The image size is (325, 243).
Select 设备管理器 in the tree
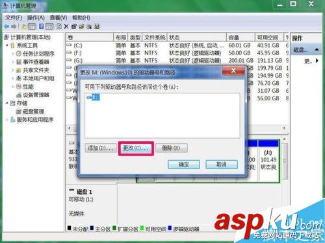[x=36, y=95]
